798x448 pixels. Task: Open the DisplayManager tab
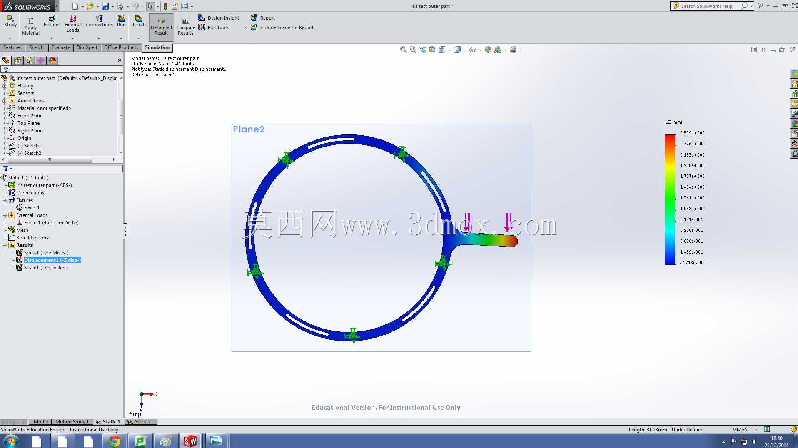click(x=52, y=60)
